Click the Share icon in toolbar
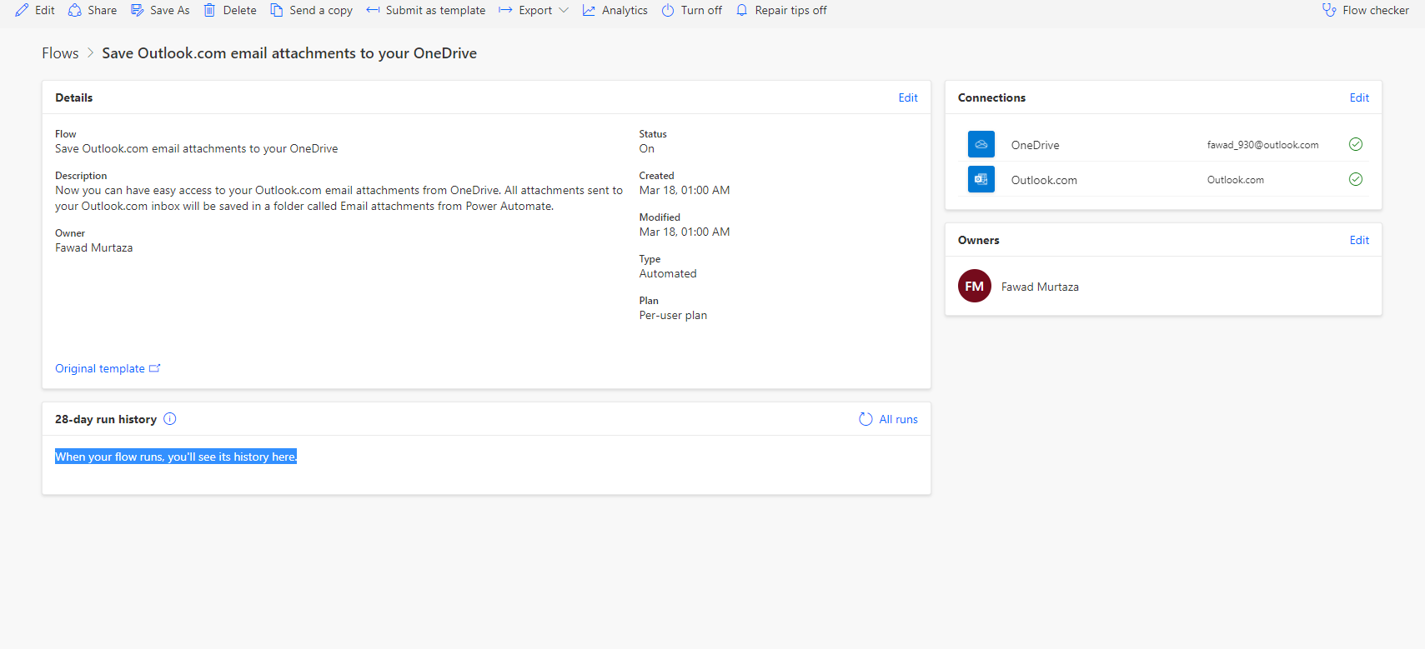Viewport: 1425px width, 649px height. (75, 10)
